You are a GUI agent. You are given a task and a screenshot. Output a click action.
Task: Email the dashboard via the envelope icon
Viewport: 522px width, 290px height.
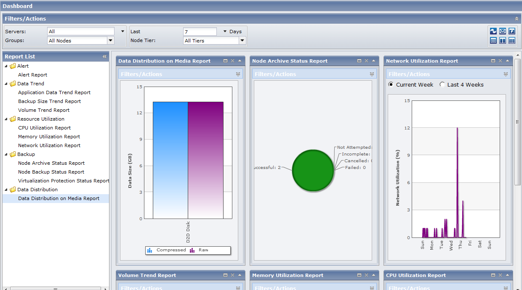[x=502, y=31]
